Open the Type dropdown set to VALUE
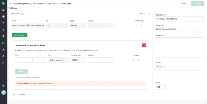This screenshot has height=104, width=207. pos(78,25)
